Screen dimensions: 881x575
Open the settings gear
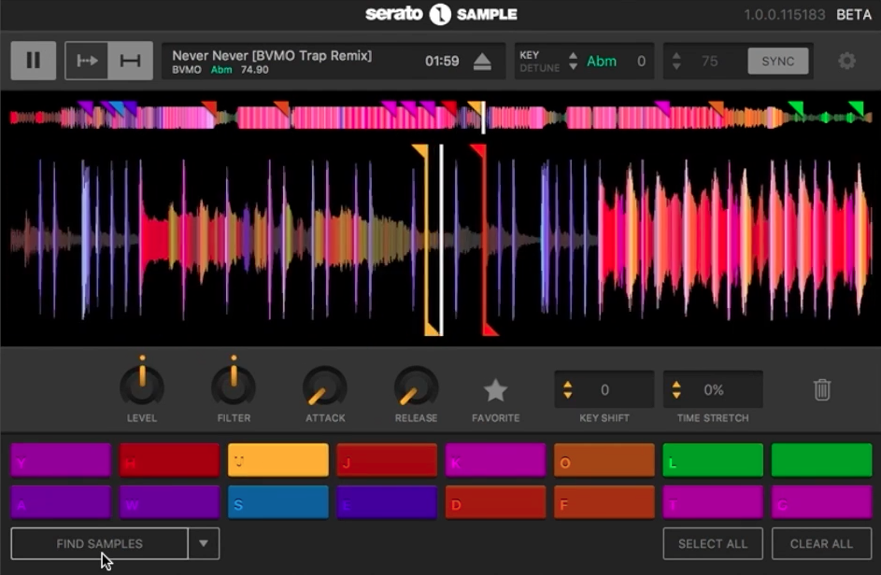[x=847, y=60]
